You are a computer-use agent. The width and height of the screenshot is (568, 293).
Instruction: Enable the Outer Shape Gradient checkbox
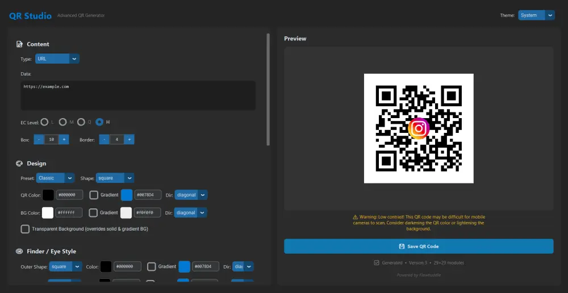pyautogui.click(x=152, y=266)
